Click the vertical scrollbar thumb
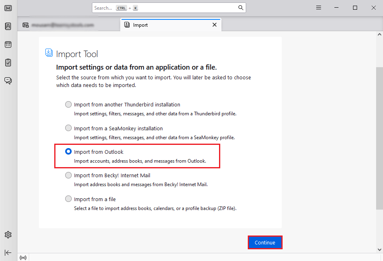The width and height of the screenshot is (383, 261). pos(379,138)
